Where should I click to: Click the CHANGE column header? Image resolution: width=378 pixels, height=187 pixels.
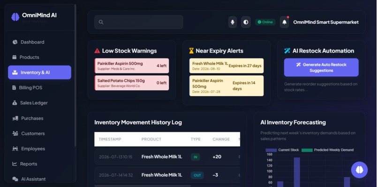pos(221,139)
